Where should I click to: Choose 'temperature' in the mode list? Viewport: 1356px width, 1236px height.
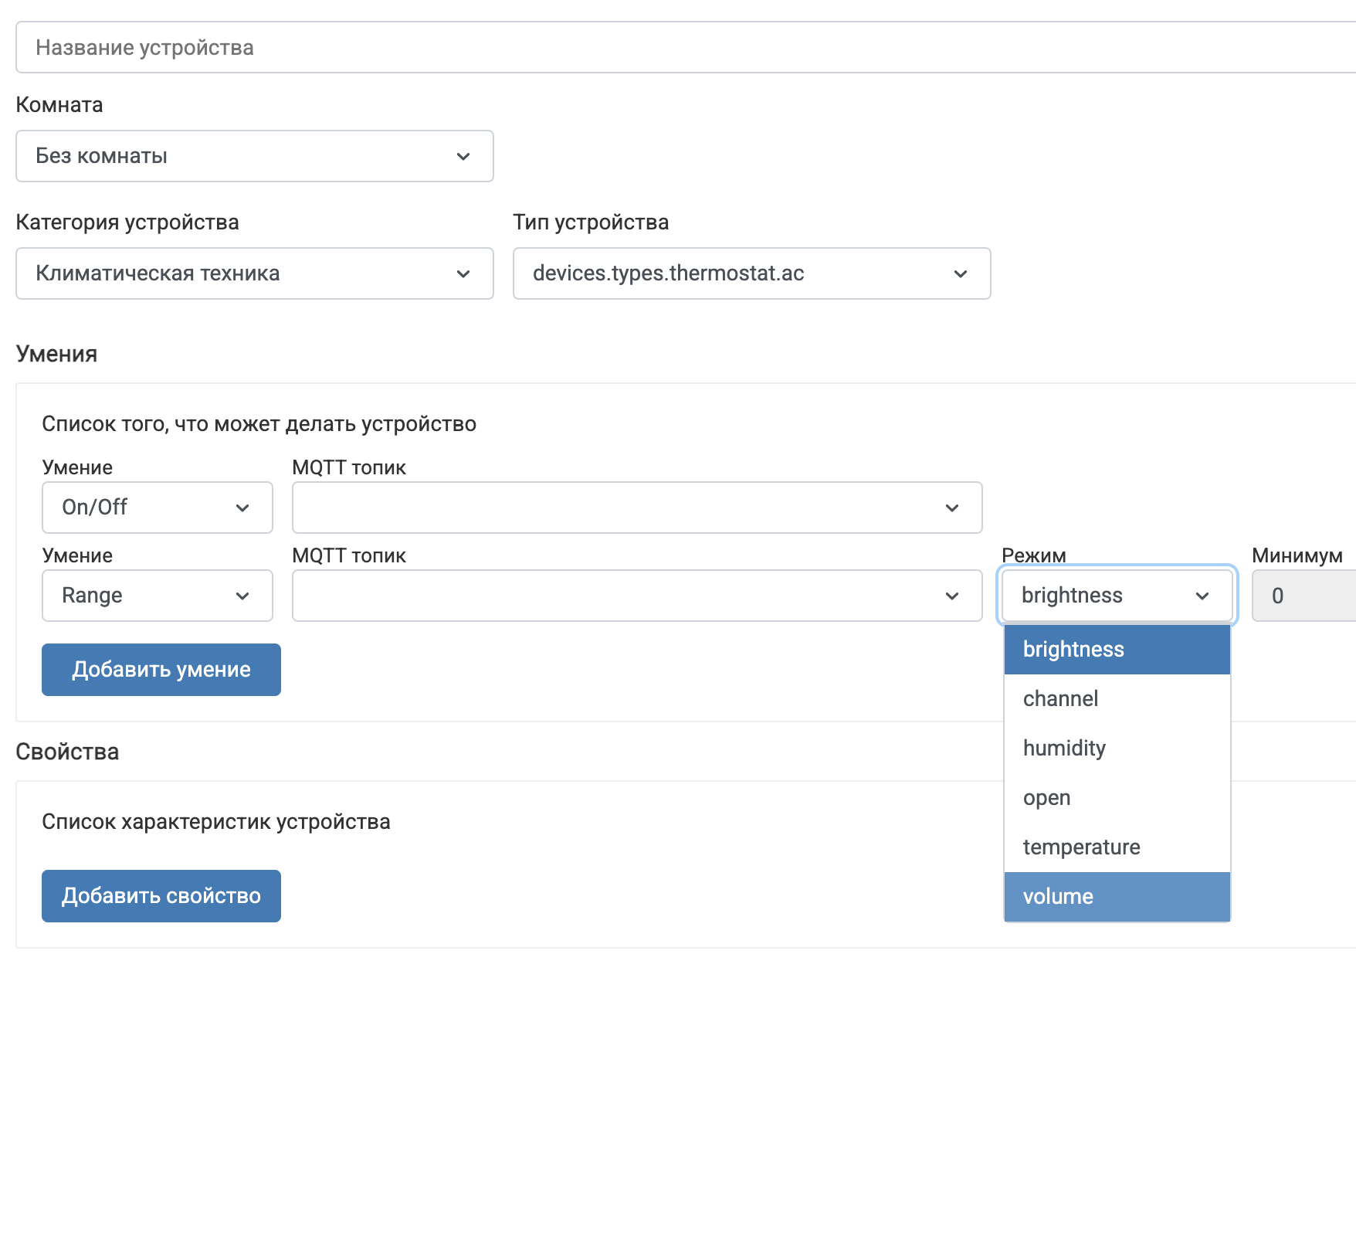1117,847
